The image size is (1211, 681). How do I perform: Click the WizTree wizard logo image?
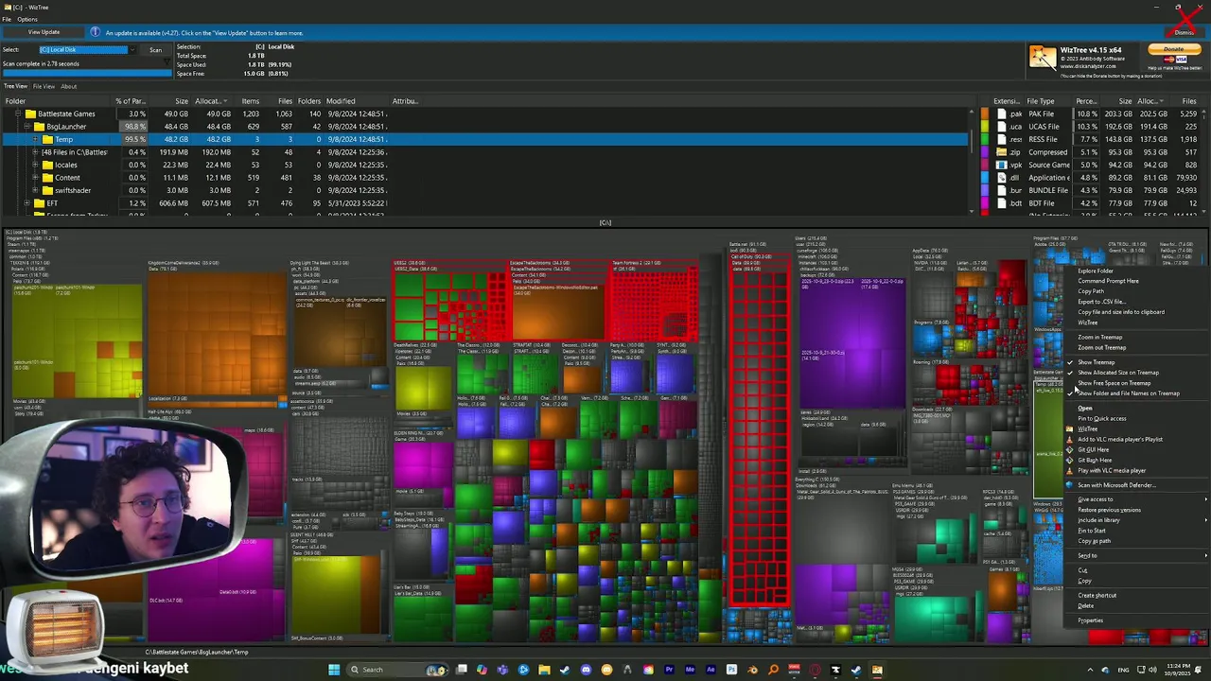coord(1043,57)
